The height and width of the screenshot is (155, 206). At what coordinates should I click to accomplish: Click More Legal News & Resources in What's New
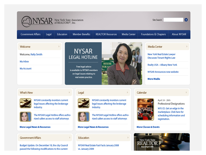coord(35,127)
